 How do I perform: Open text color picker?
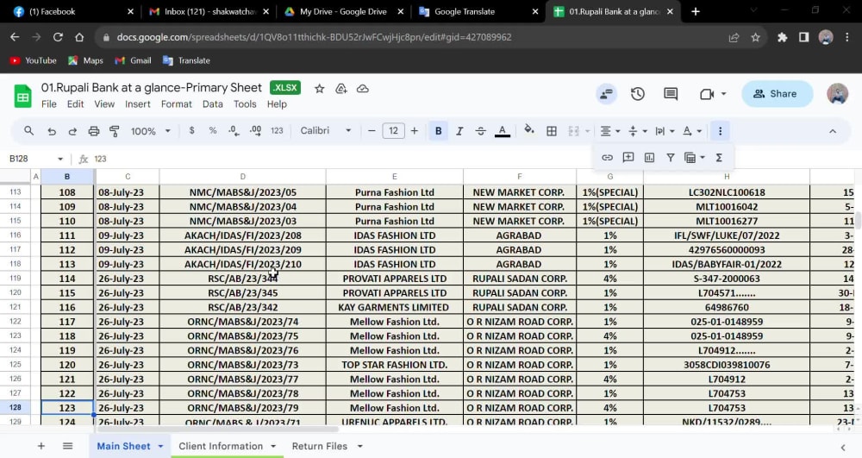[502, 131]
